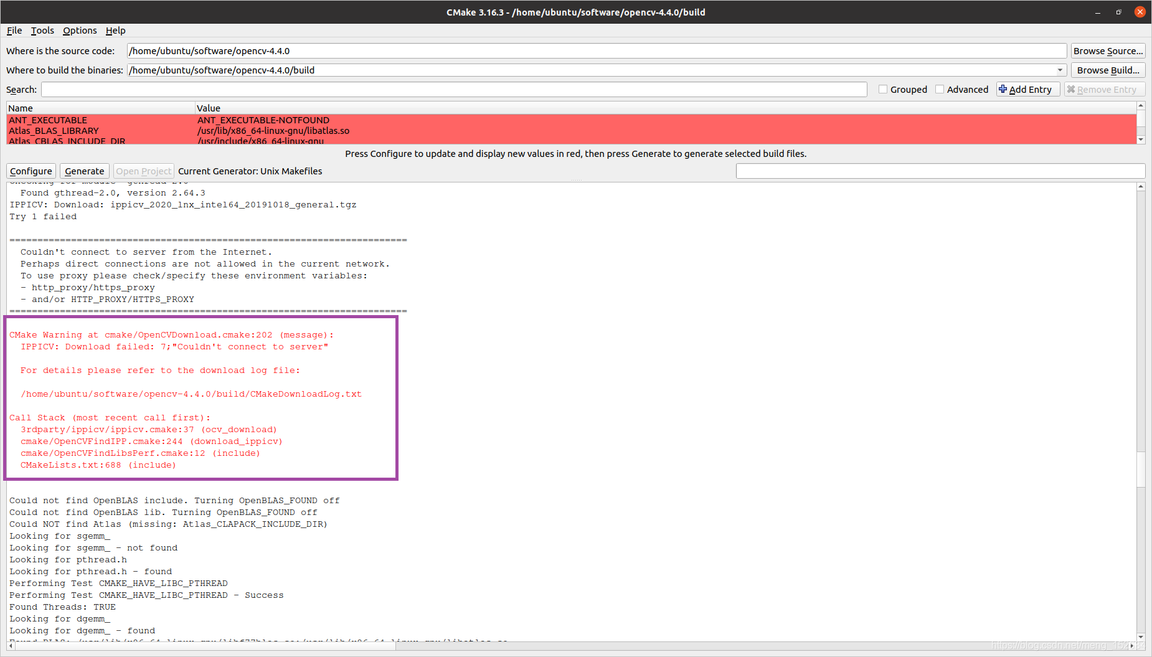The width and height of the screenshot is (1152, 657).
Task: Click the 'Try 1 failed' log line
Action: click(x=43, y=217)
